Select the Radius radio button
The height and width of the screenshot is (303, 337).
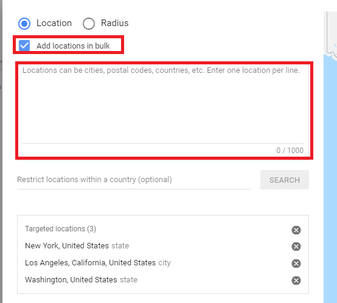point(89,24)
